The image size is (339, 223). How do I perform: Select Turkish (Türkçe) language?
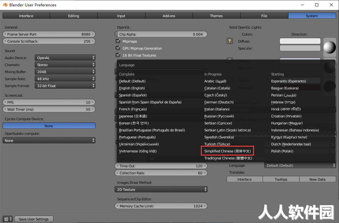coord(217,144)
